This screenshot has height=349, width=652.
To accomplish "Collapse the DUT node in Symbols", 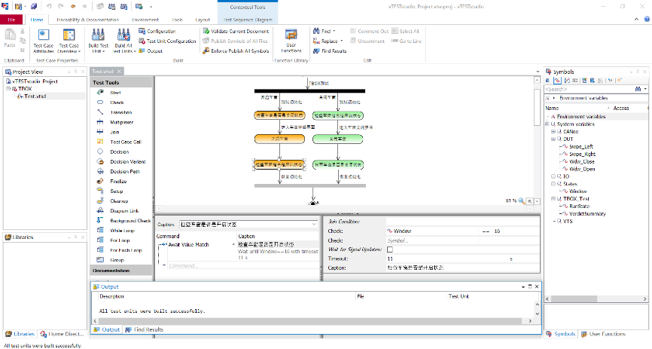I will [x=553, y=139].
